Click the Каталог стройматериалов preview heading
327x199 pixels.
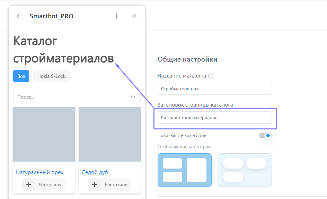click(x=64, y=49)
